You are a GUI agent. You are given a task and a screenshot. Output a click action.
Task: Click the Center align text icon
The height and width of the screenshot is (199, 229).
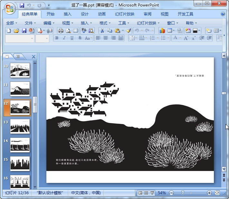tap(106, 38)
